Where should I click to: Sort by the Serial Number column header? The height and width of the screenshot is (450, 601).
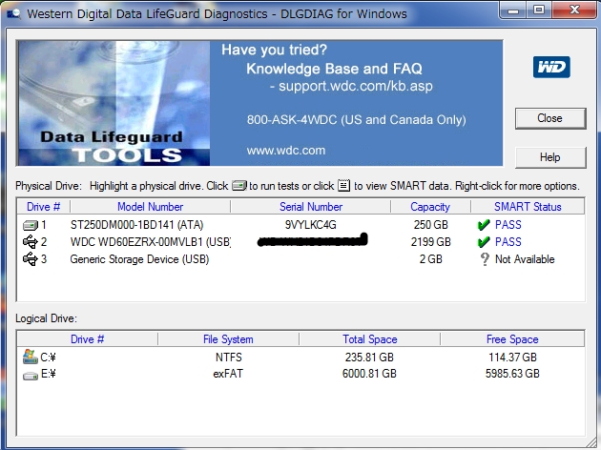pos(310,207)
